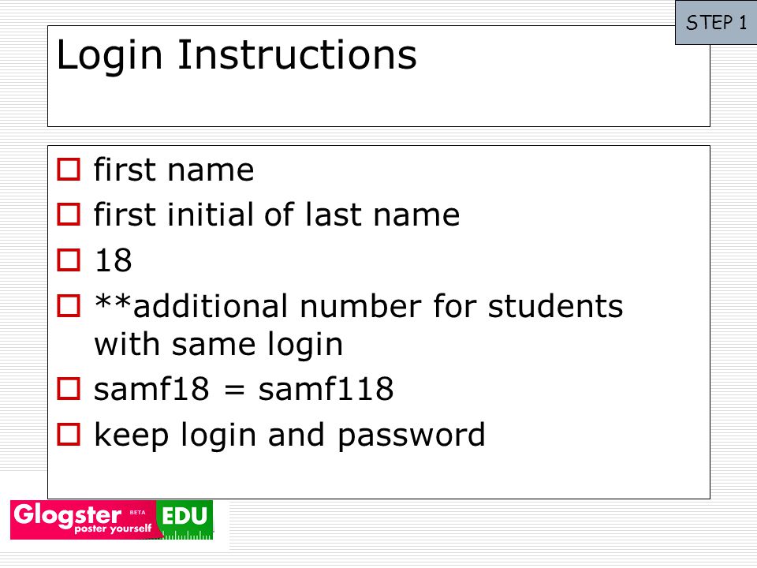
Task: Click the 'keep login and password' text
Action: [289, 435]
